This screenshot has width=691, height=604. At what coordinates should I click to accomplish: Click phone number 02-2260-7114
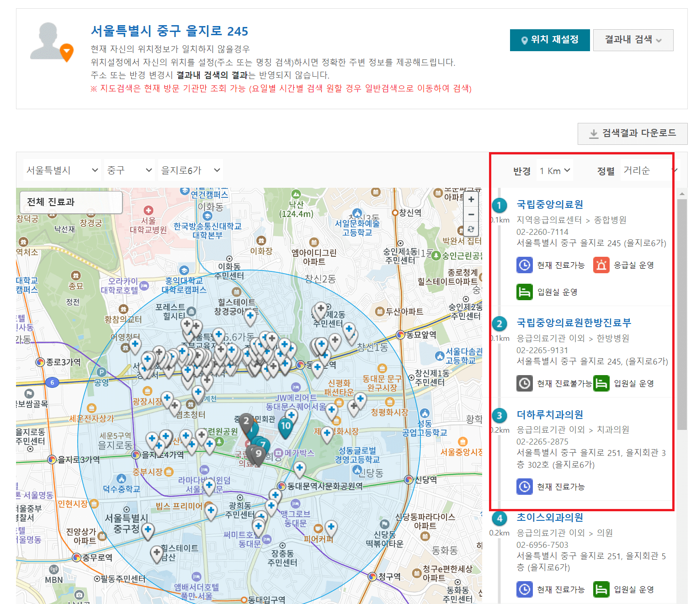point(542,232)
